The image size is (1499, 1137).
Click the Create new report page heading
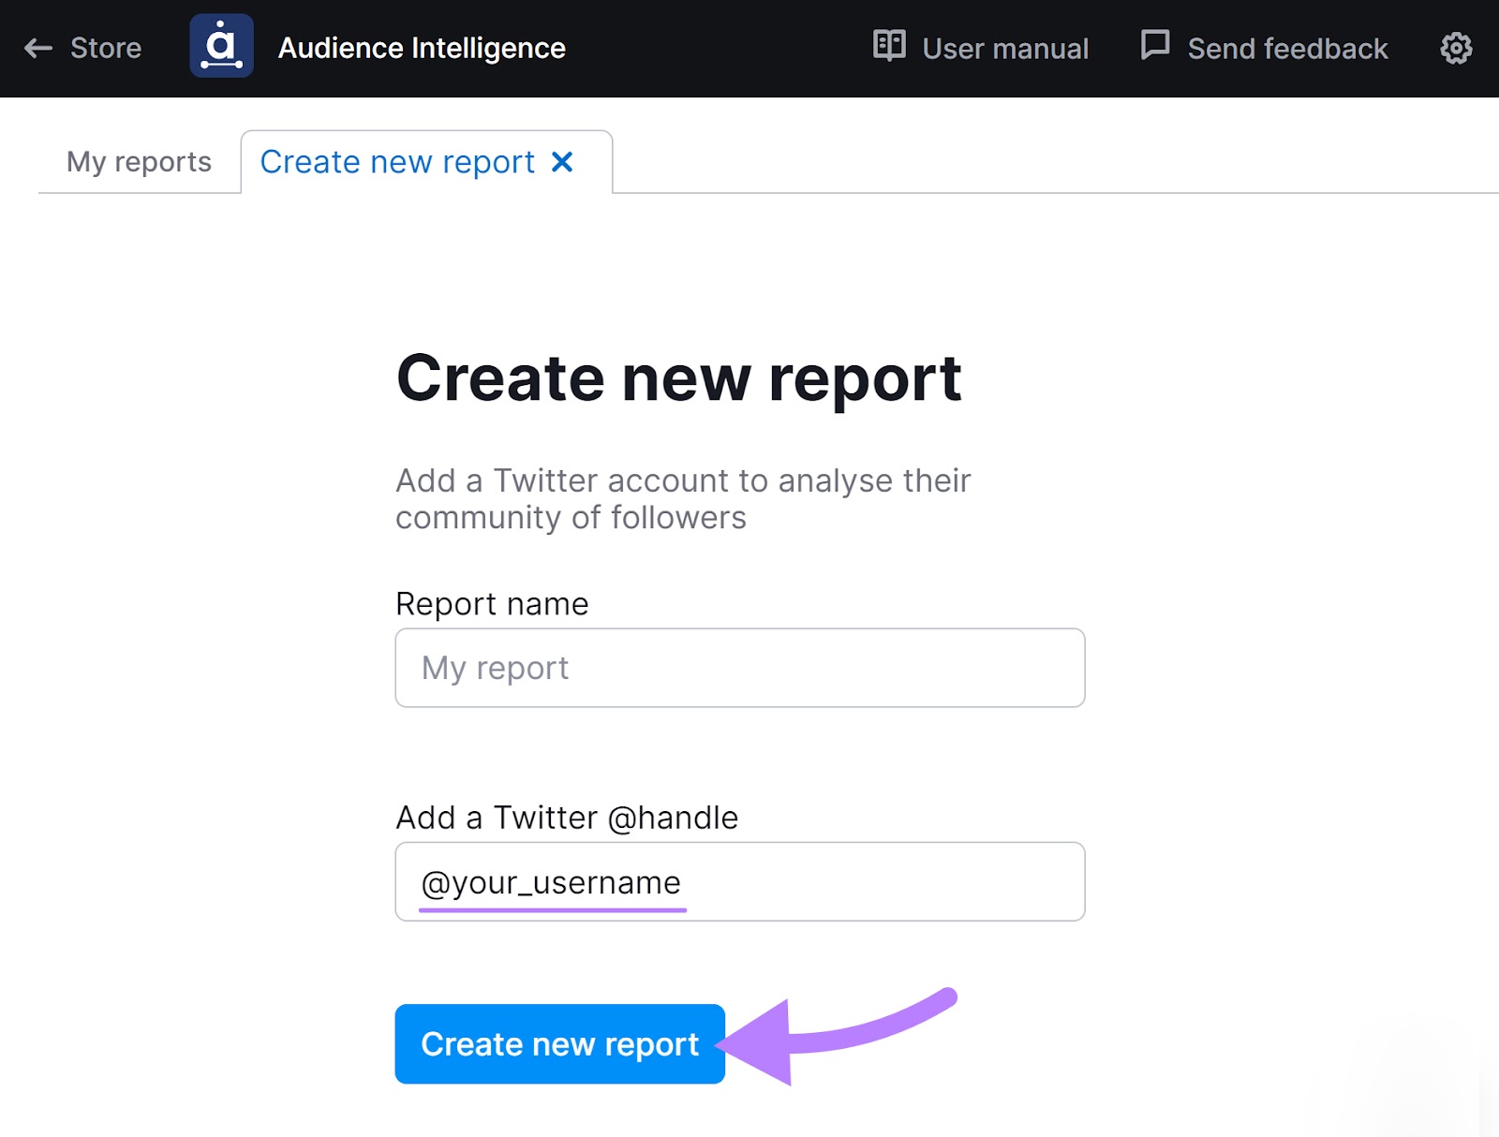point(679,378)
